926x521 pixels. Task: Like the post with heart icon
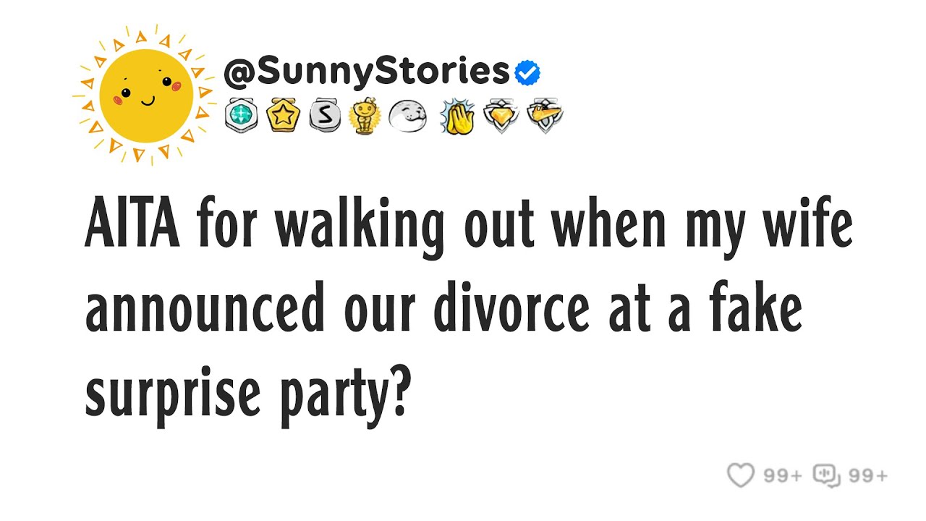[740, 475]
